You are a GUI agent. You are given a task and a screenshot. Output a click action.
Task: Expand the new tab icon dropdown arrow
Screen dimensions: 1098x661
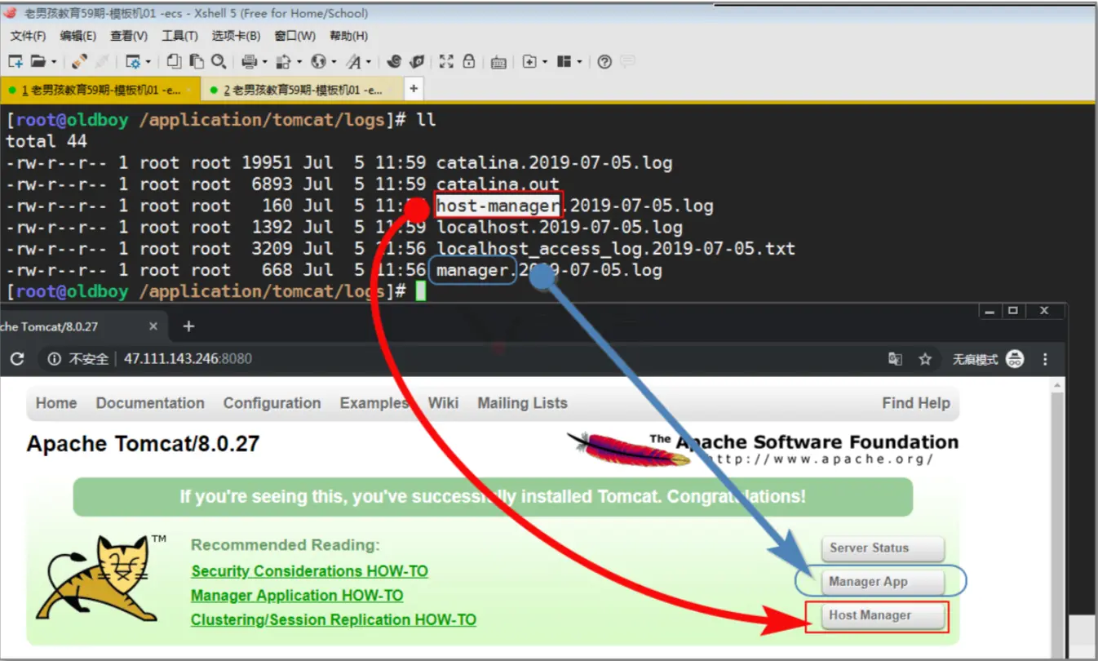click(545, 62)
